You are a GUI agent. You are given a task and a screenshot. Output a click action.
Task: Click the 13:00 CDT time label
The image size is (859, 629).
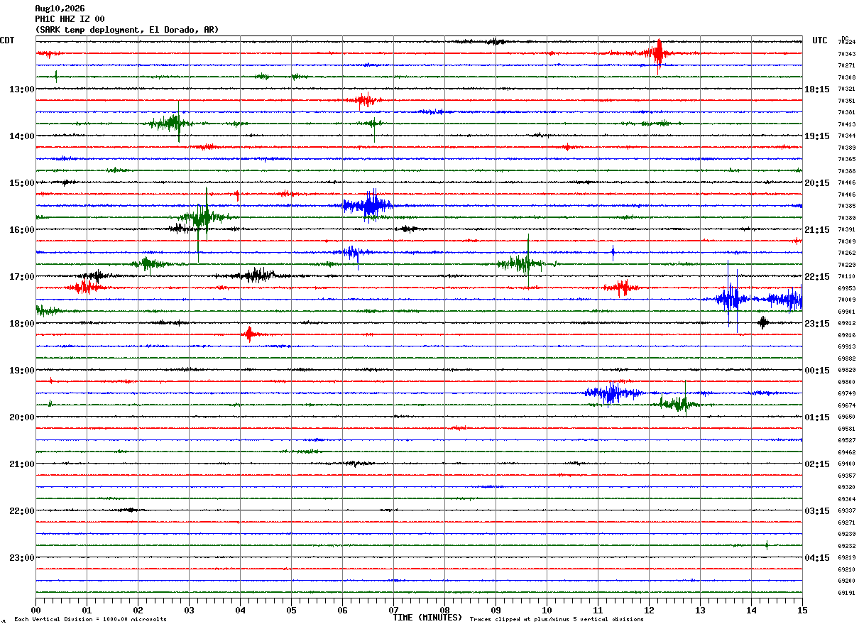click(22, 89)
